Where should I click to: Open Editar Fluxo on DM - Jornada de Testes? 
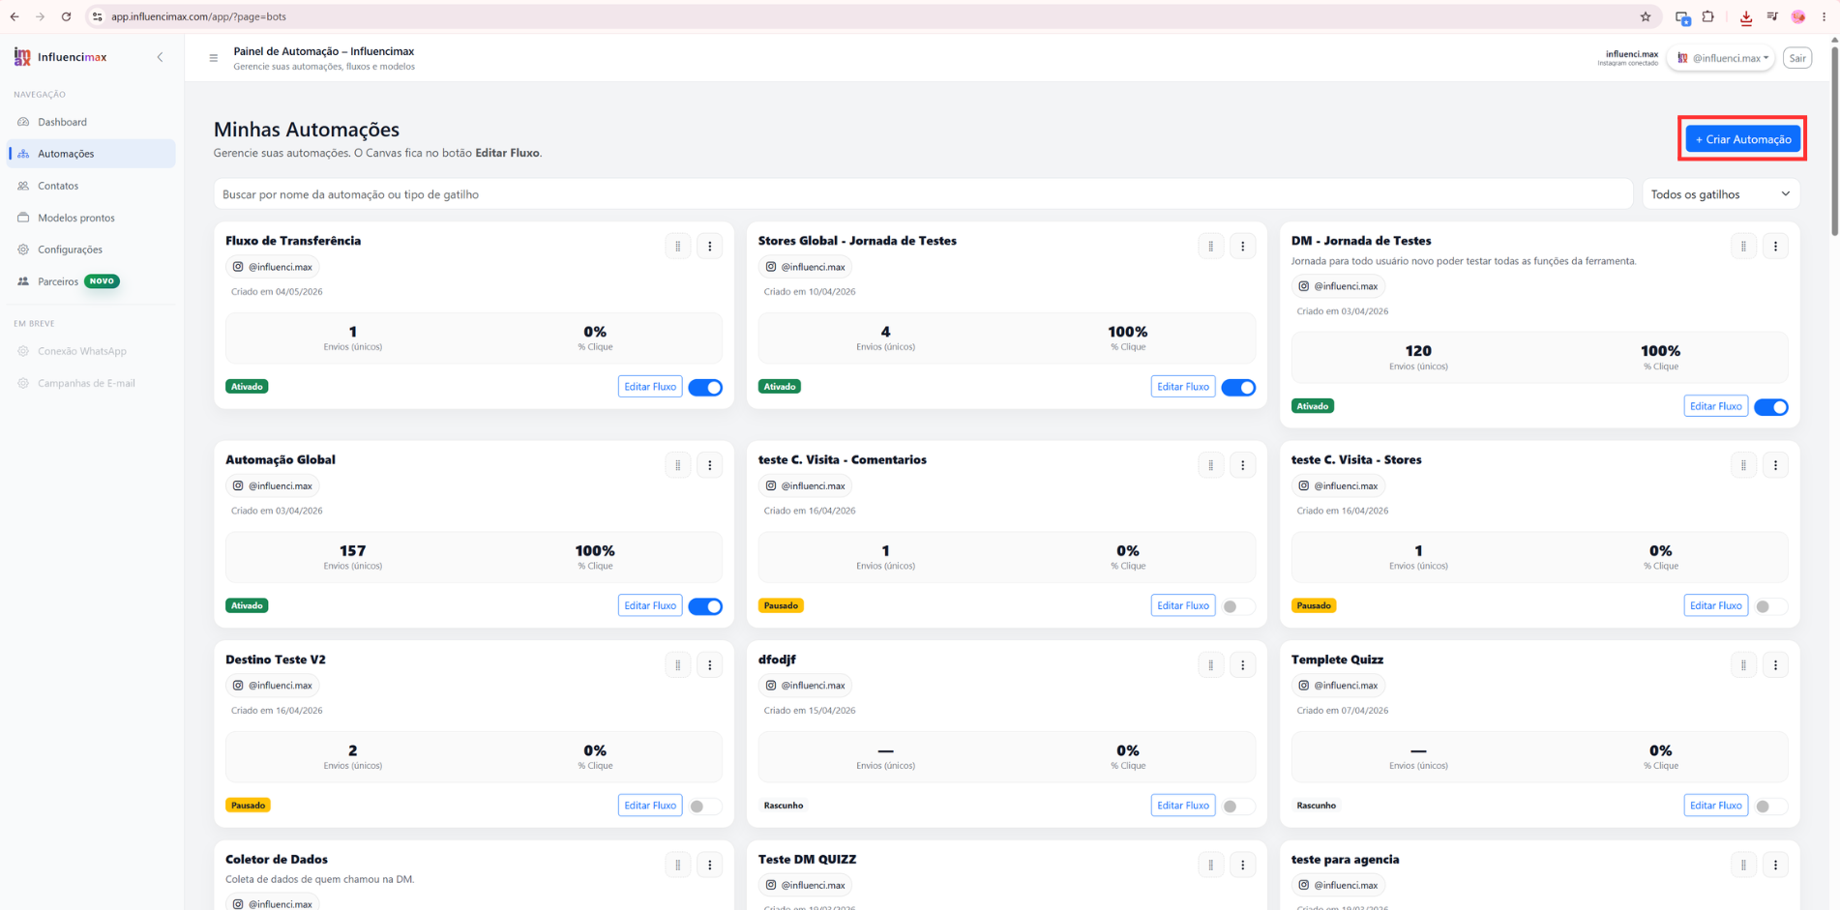(1715, 406)
